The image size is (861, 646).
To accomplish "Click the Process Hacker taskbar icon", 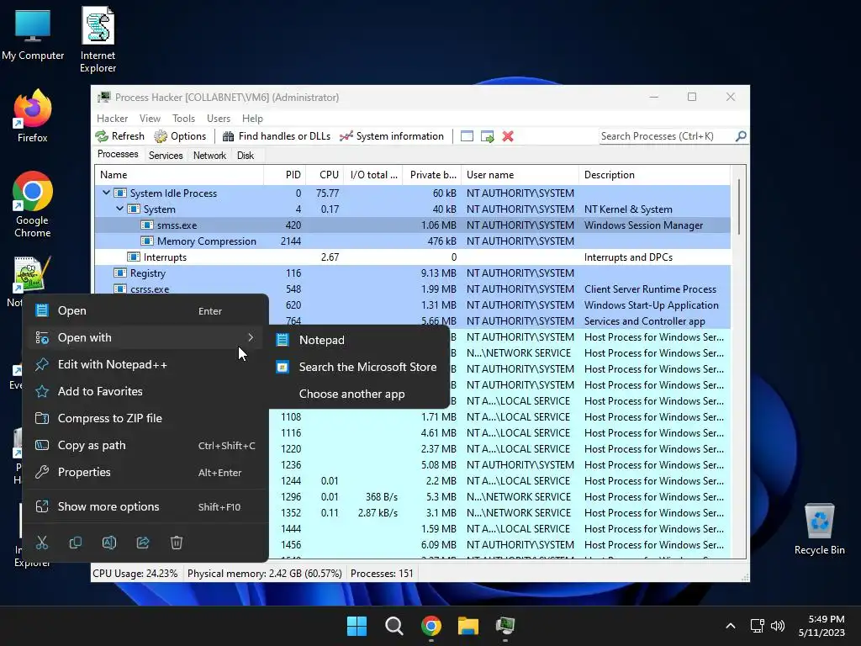I will (x=505, y=626).
